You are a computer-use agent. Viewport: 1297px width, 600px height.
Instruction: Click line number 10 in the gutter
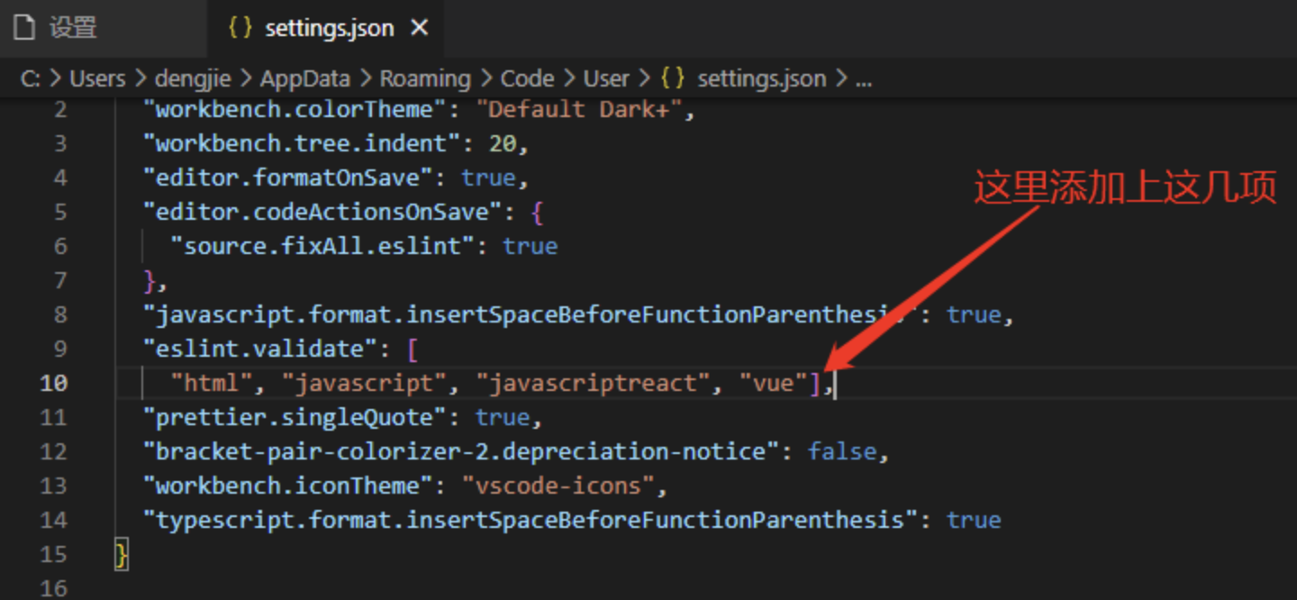(x=53, y=383)
